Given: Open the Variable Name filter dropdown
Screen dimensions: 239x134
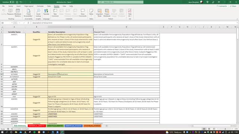Looking at the screenshot, I should (x=24, y=32).
